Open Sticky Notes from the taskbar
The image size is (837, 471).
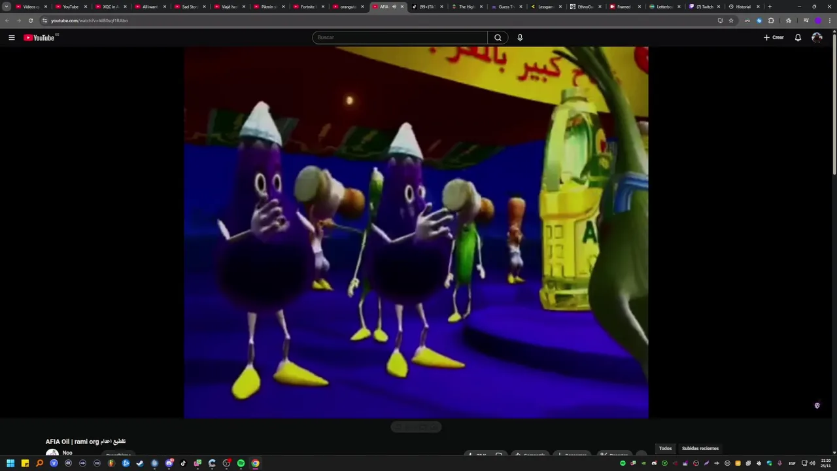coord(25,463)
